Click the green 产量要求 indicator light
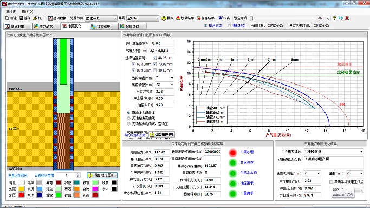This screenshot has height=208, width=370. (x=232, y=193)
